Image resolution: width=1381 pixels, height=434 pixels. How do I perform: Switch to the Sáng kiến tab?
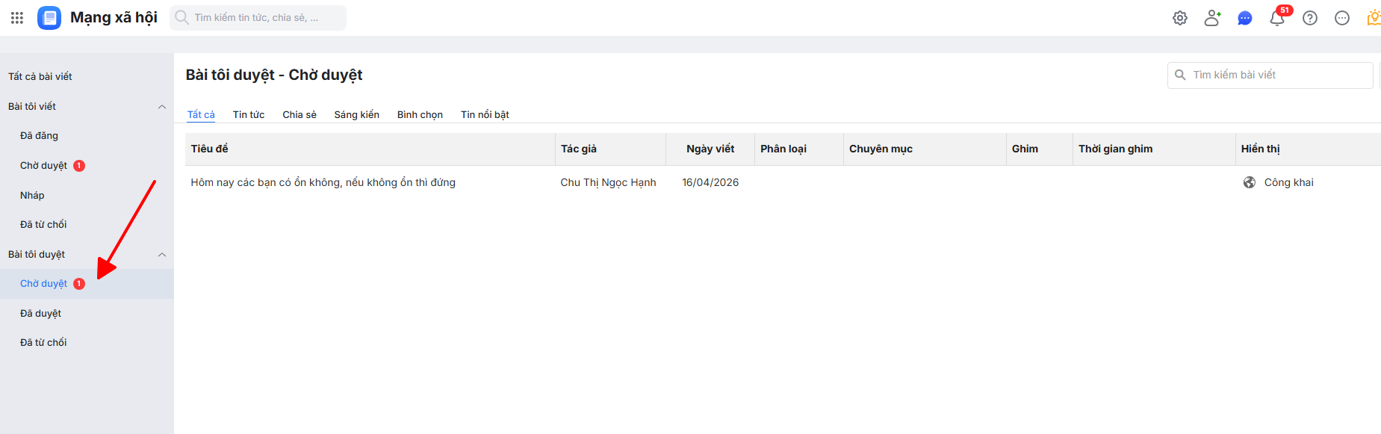coord(356,114)
